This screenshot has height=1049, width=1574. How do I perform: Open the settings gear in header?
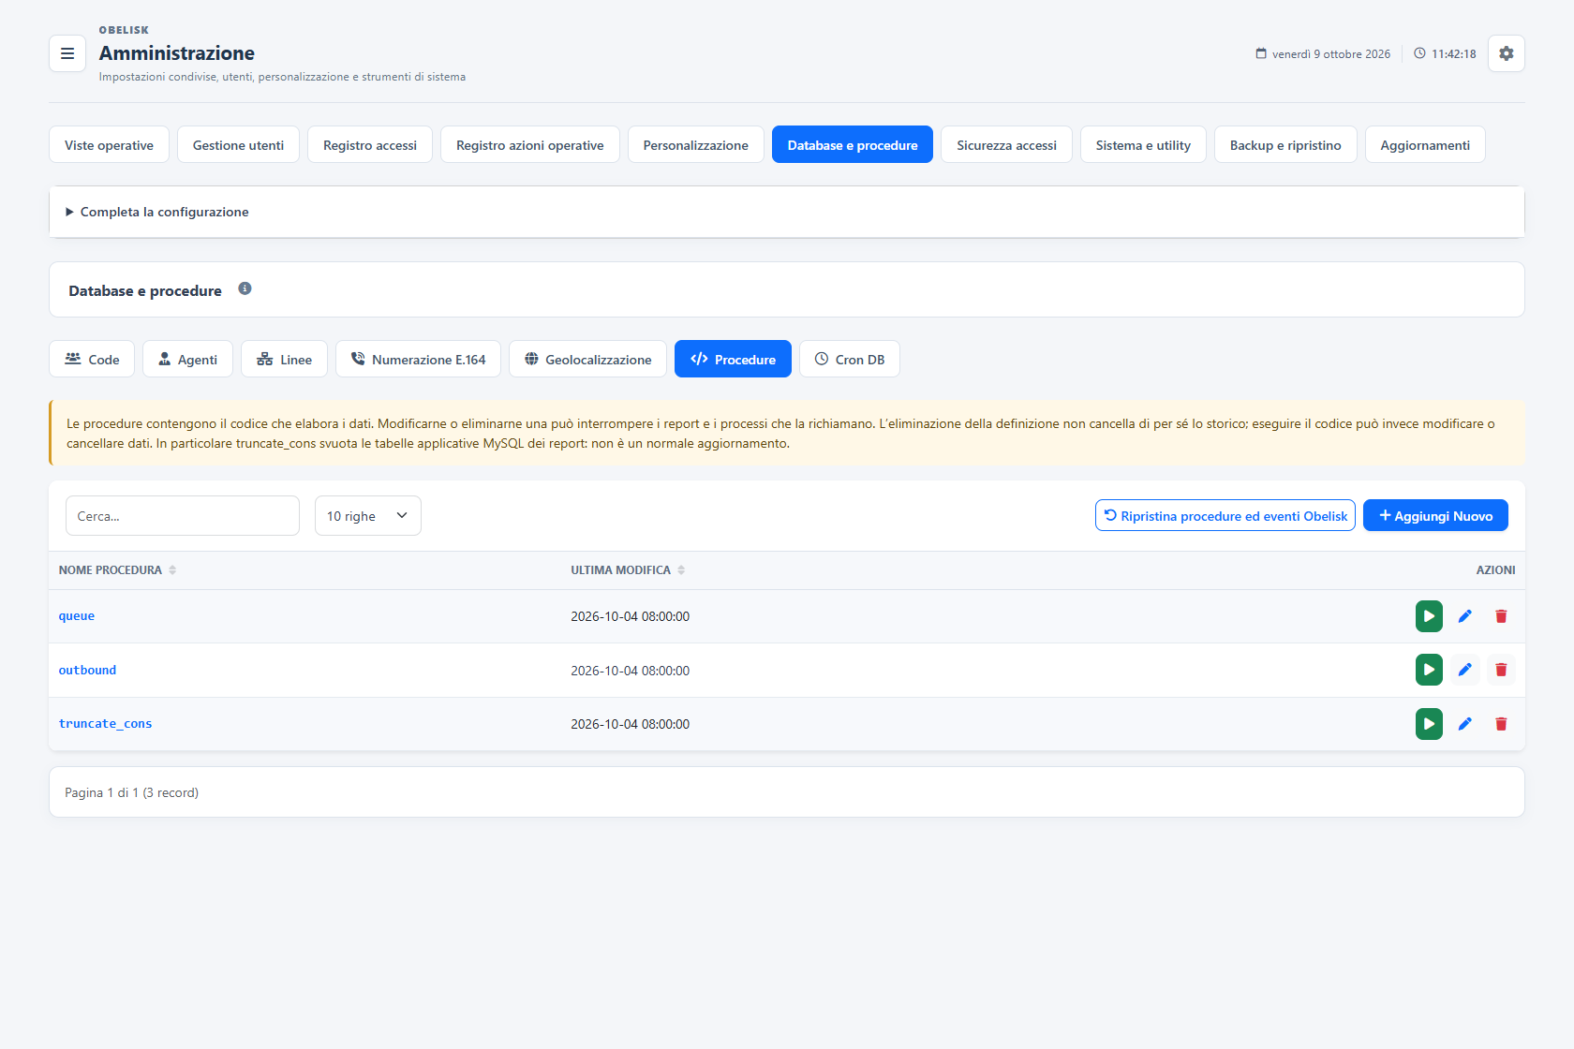point(1506,53)
